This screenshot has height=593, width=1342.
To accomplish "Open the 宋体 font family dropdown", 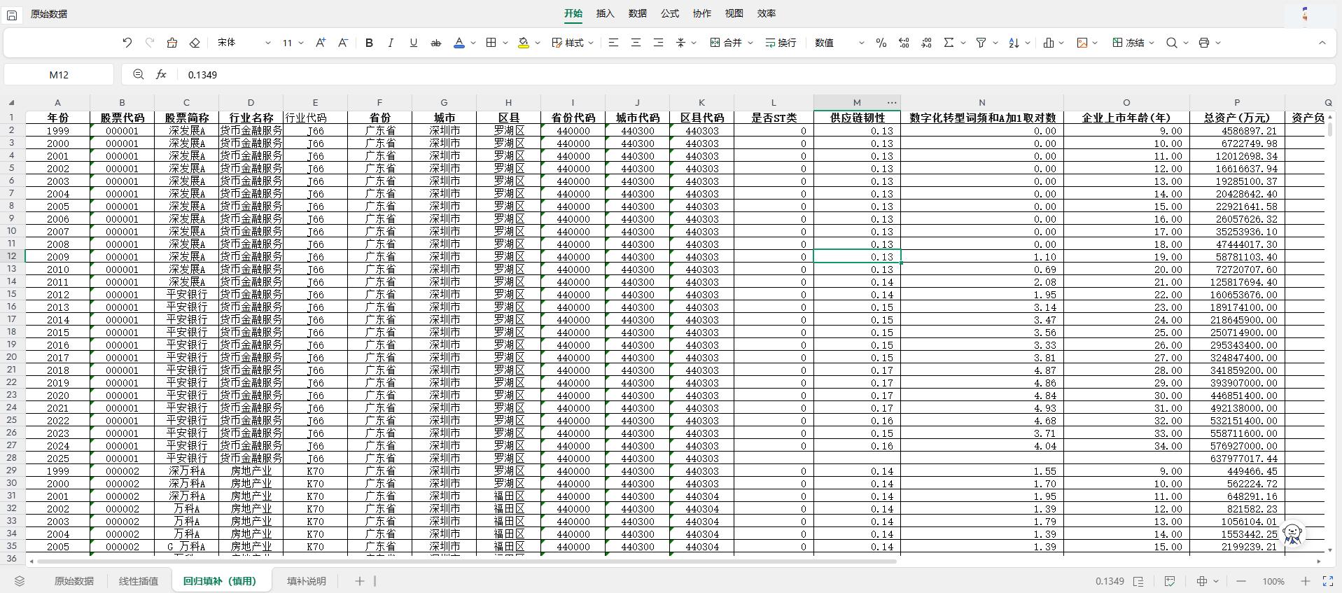I will coord(244,43).
